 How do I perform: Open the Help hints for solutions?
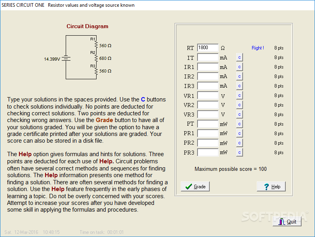pos(271,187)
